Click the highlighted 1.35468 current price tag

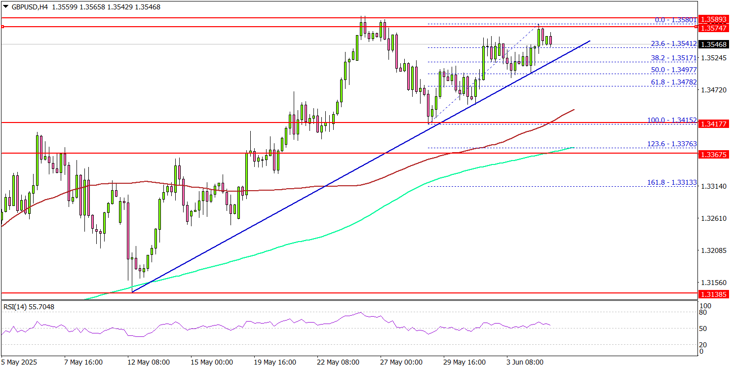[714, 44]
